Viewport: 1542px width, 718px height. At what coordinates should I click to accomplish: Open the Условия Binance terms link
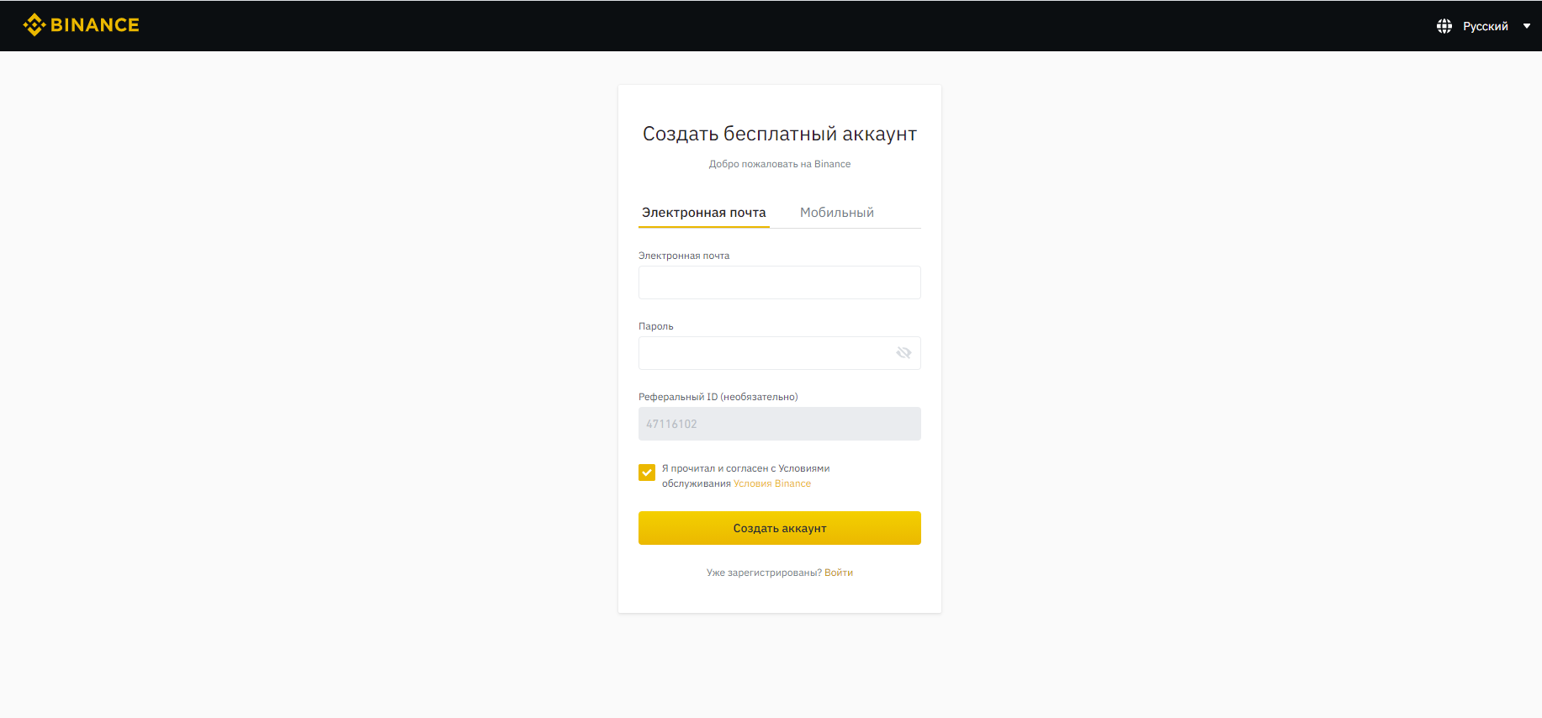pyautogui.click(x=772, y=483)
